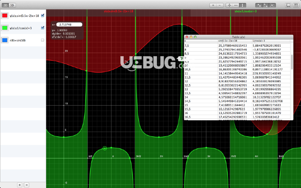Click table cell 13,5293520 in row 16
Image resolution: width=301 pixels, height=188 pixels.
tap(233, 113)
